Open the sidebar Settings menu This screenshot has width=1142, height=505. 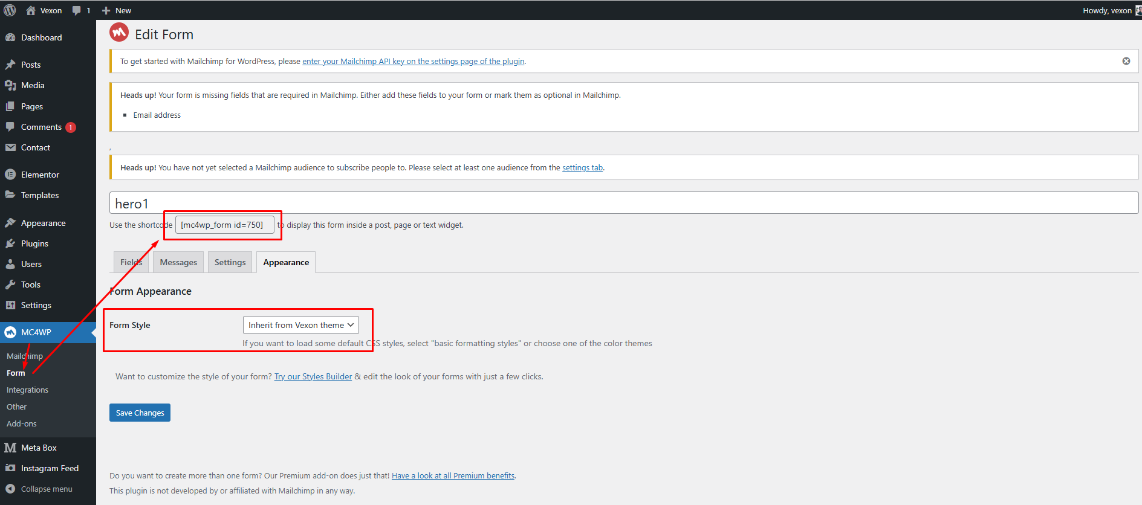click(48, 305)
